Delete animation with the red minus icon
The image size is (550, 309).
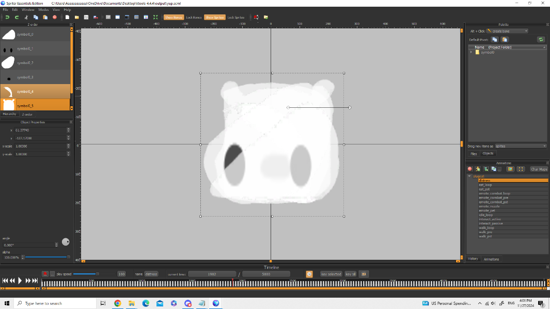[469, 169]
